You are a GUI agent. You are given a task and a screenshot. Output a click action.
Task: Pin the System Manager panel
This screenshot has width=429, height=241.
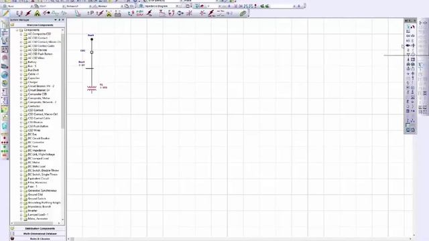pyautogui.click(x=60, y=20)
